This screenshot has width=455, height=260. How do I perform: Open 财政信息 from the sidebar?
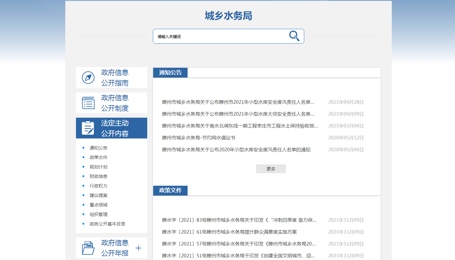pos(99,176)
